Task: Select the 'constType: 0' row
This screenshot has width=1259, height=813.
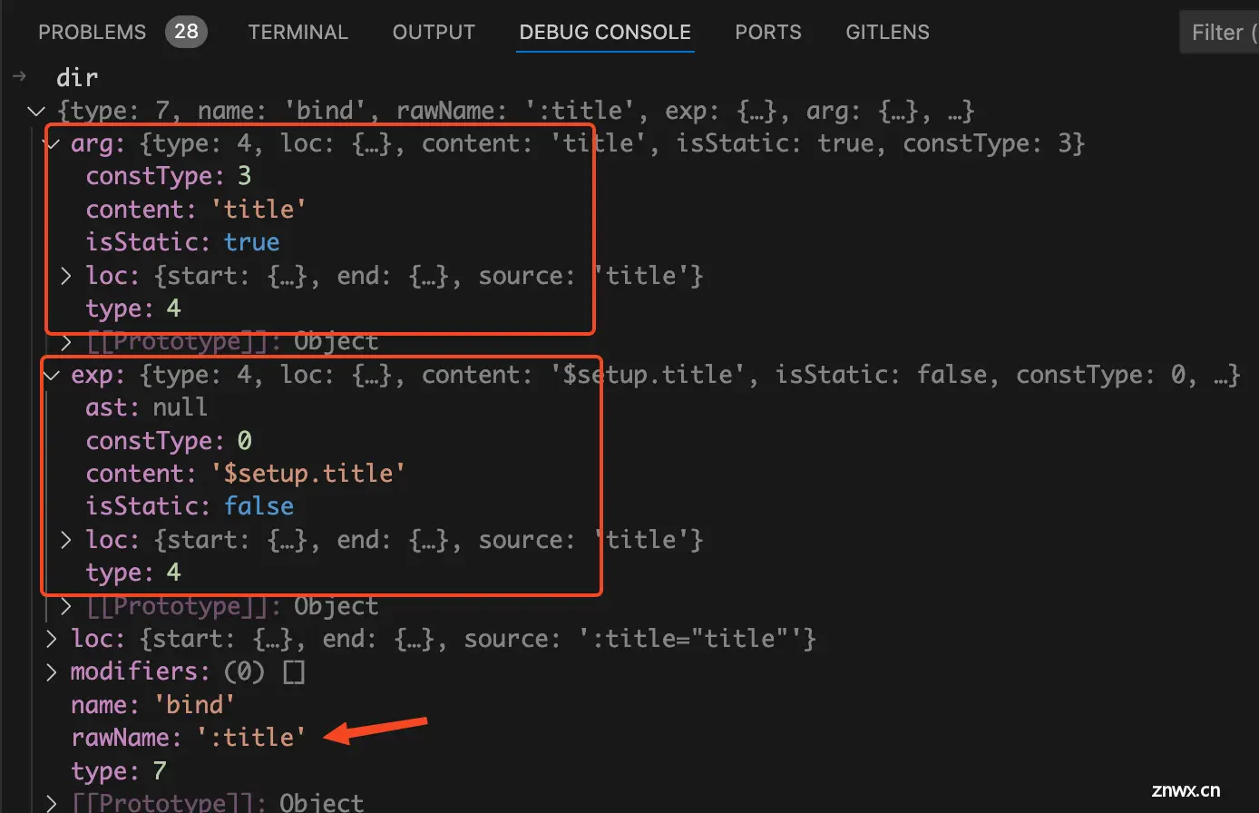Action: point(169,441)
